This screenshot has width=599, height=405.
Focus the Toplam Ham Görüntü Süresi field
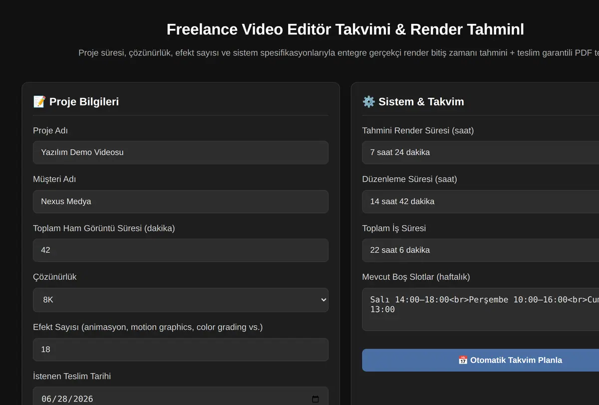pos(181,250)
